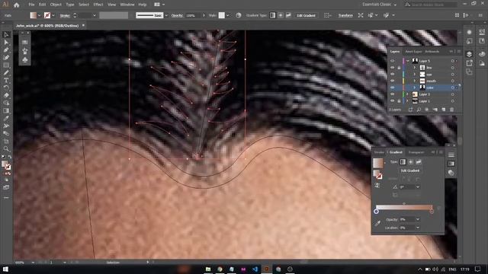Image resolution: width=488 pixels, height=274 pixels.
Task: Collapse Layer 5 disclosure arrow
Action: pos(407,61)
